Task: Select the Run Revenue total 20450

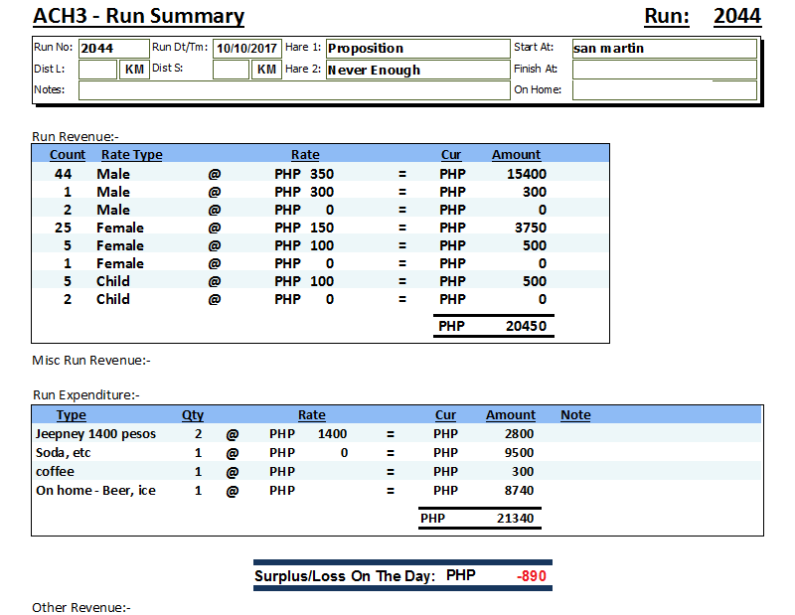Action: click(525, 326)
